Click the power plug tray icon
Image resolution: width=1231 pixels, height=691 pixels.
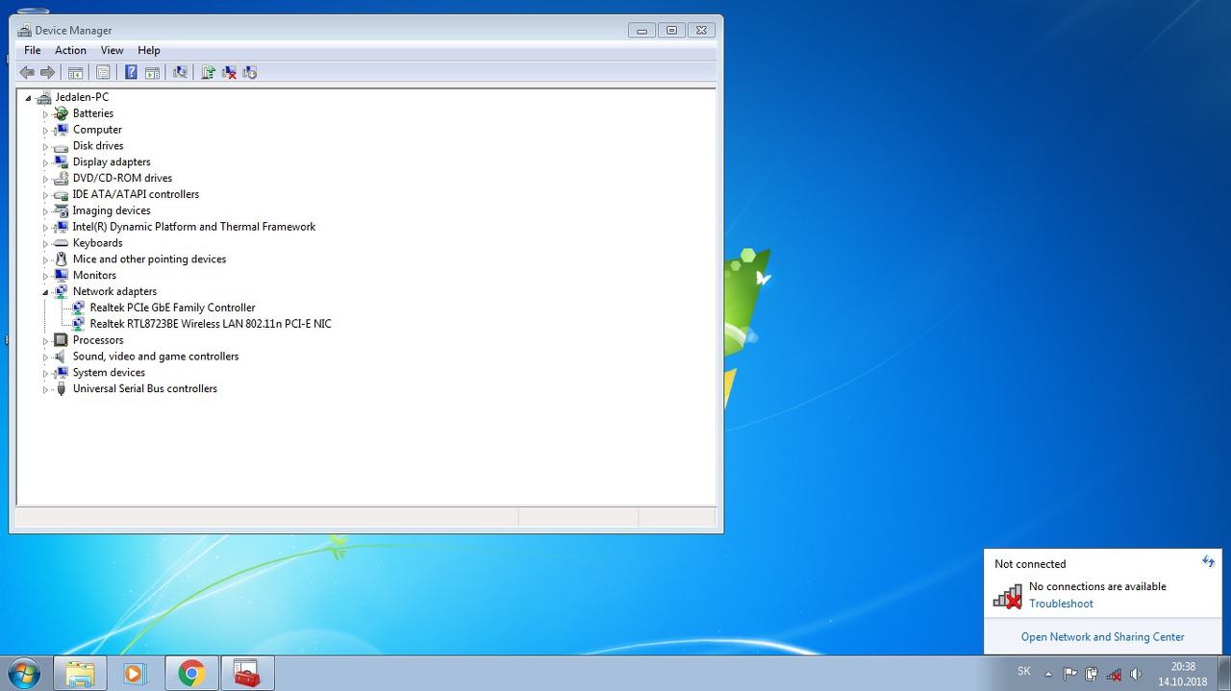pos(1092,674)
